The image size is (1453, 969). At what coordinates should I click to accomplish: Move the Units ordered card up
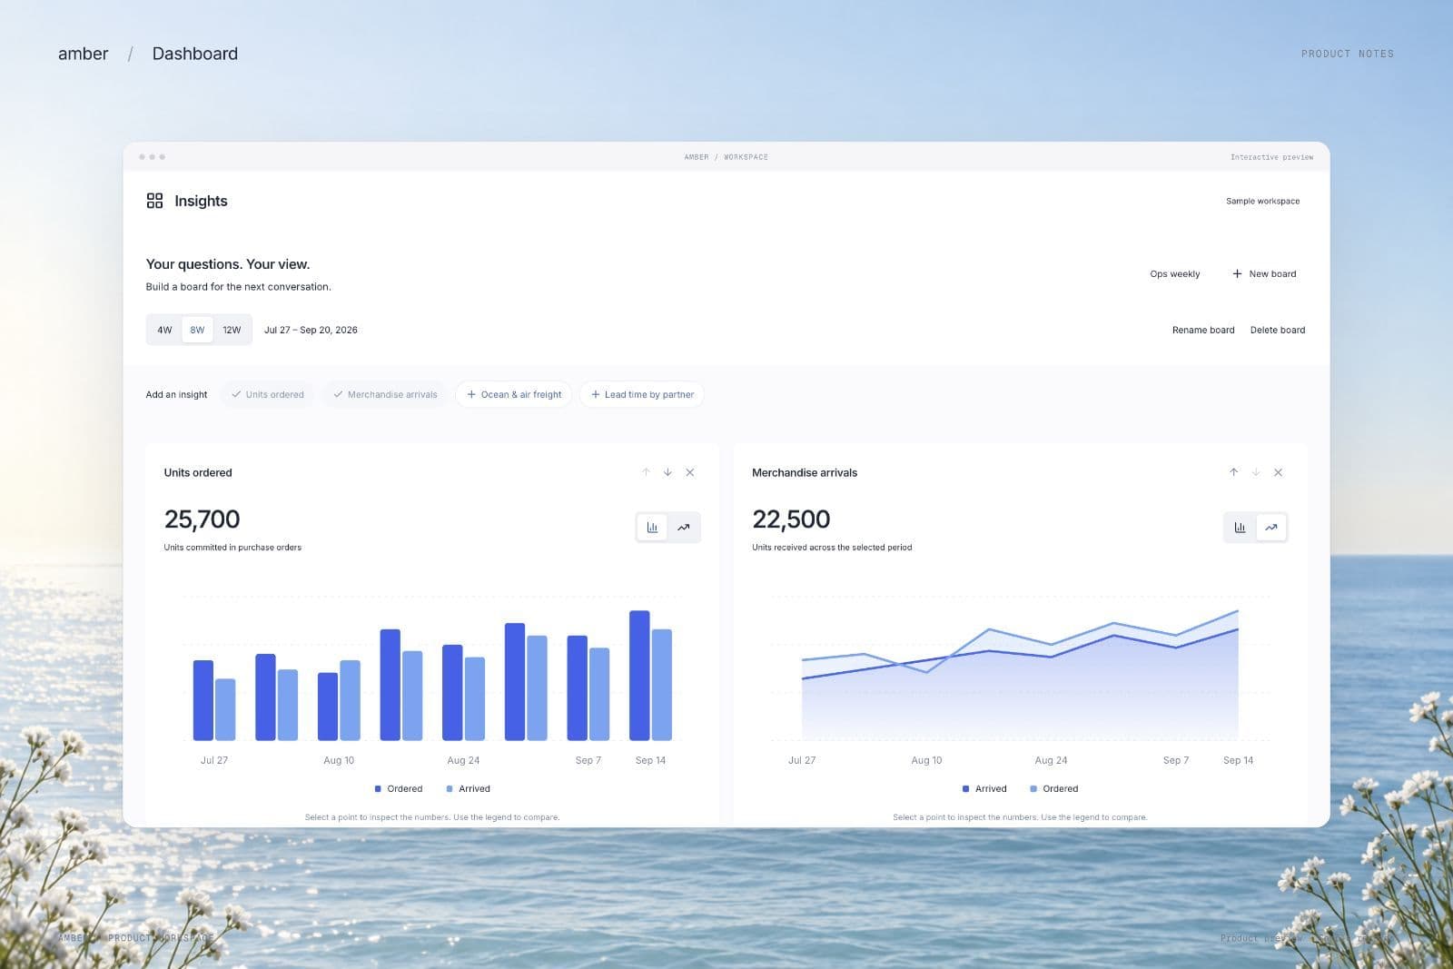646,472
